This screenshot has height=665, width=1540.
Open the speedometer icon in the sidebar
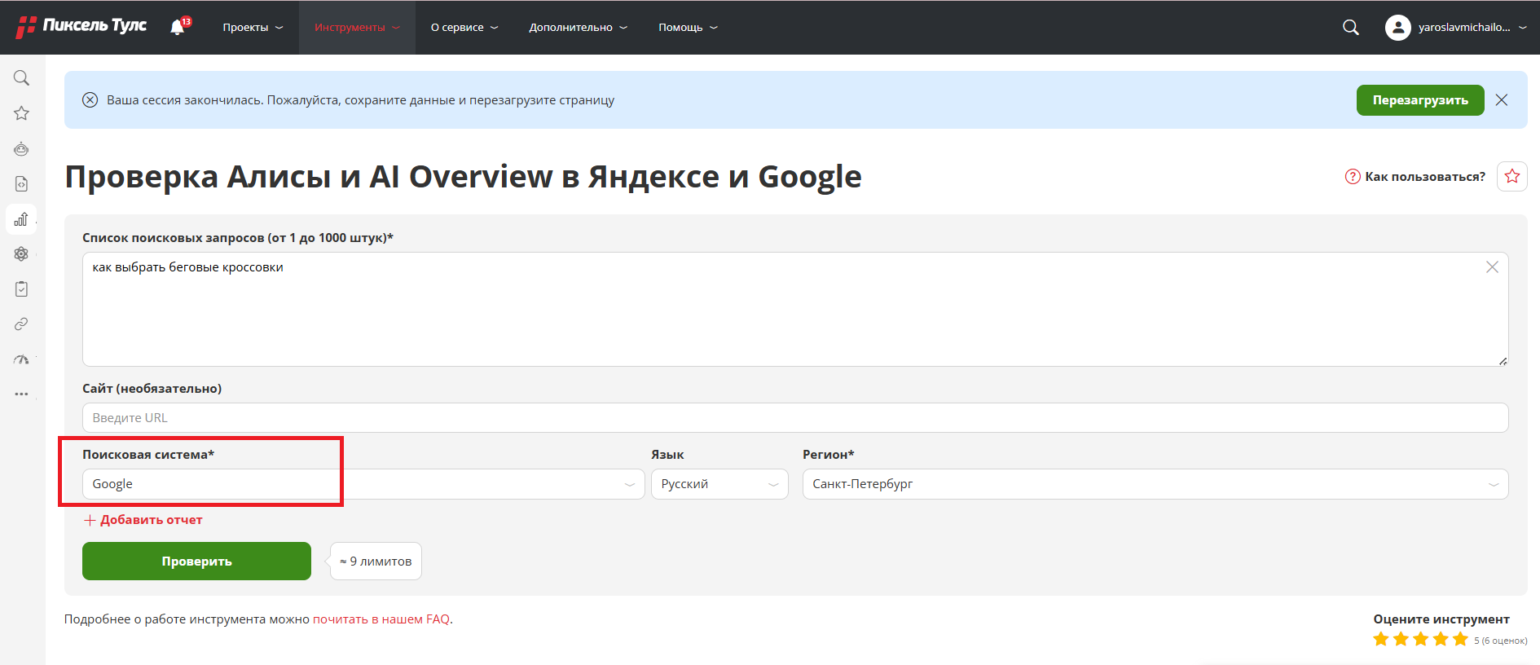click(22, 359)
